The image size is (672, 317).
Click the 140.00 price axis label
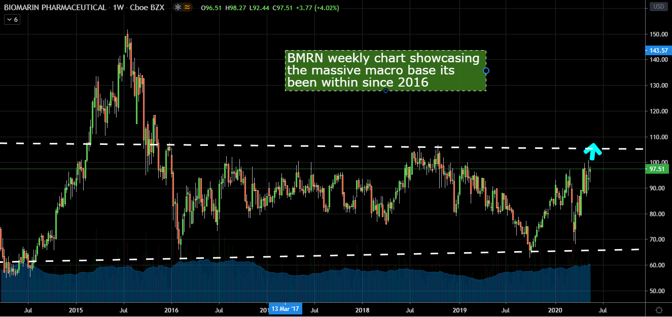click(659, 60)
